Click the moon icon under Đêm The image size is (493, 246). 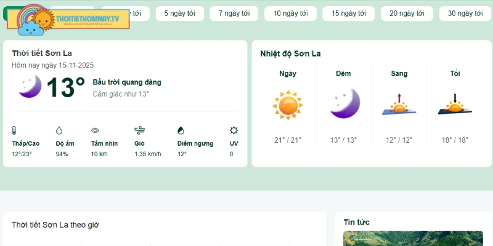(x=345, y=103)
